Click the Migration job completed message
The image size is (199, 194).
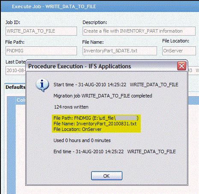103,96
